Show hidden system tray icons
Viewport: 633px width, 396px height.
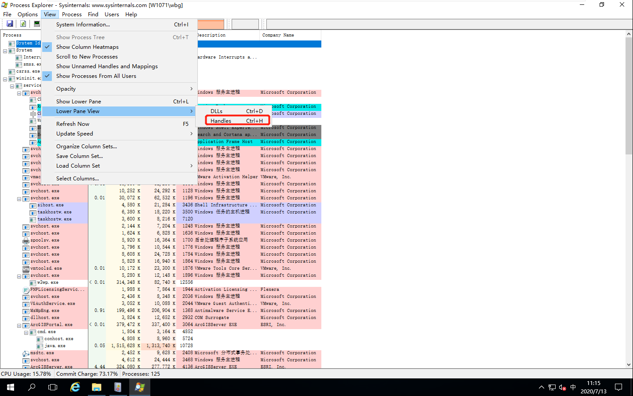pyautogui.click(x=541, y=387)
